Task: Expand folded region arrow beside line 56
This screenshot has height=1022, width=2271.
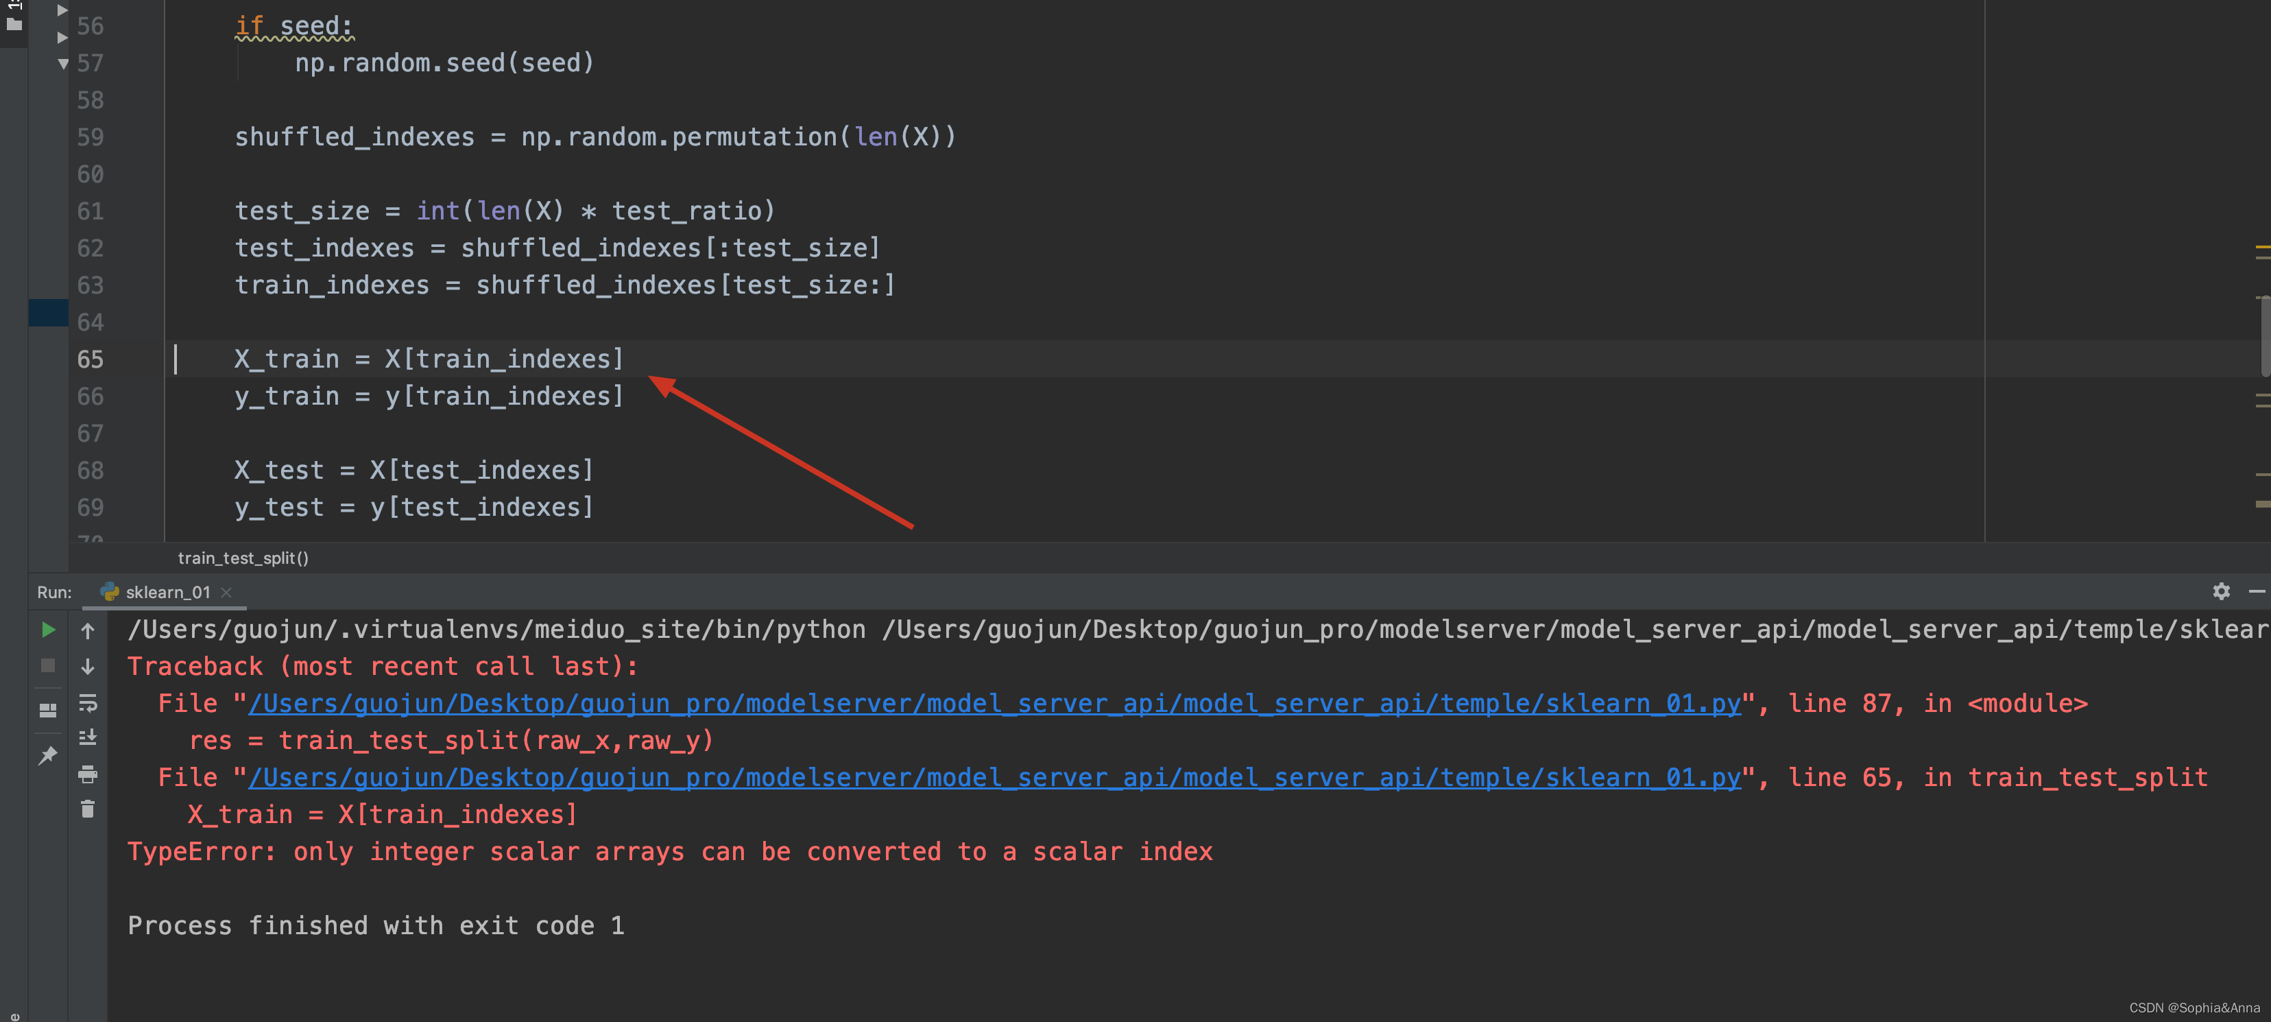Action: pyautogui.click(x=62, y=37)
